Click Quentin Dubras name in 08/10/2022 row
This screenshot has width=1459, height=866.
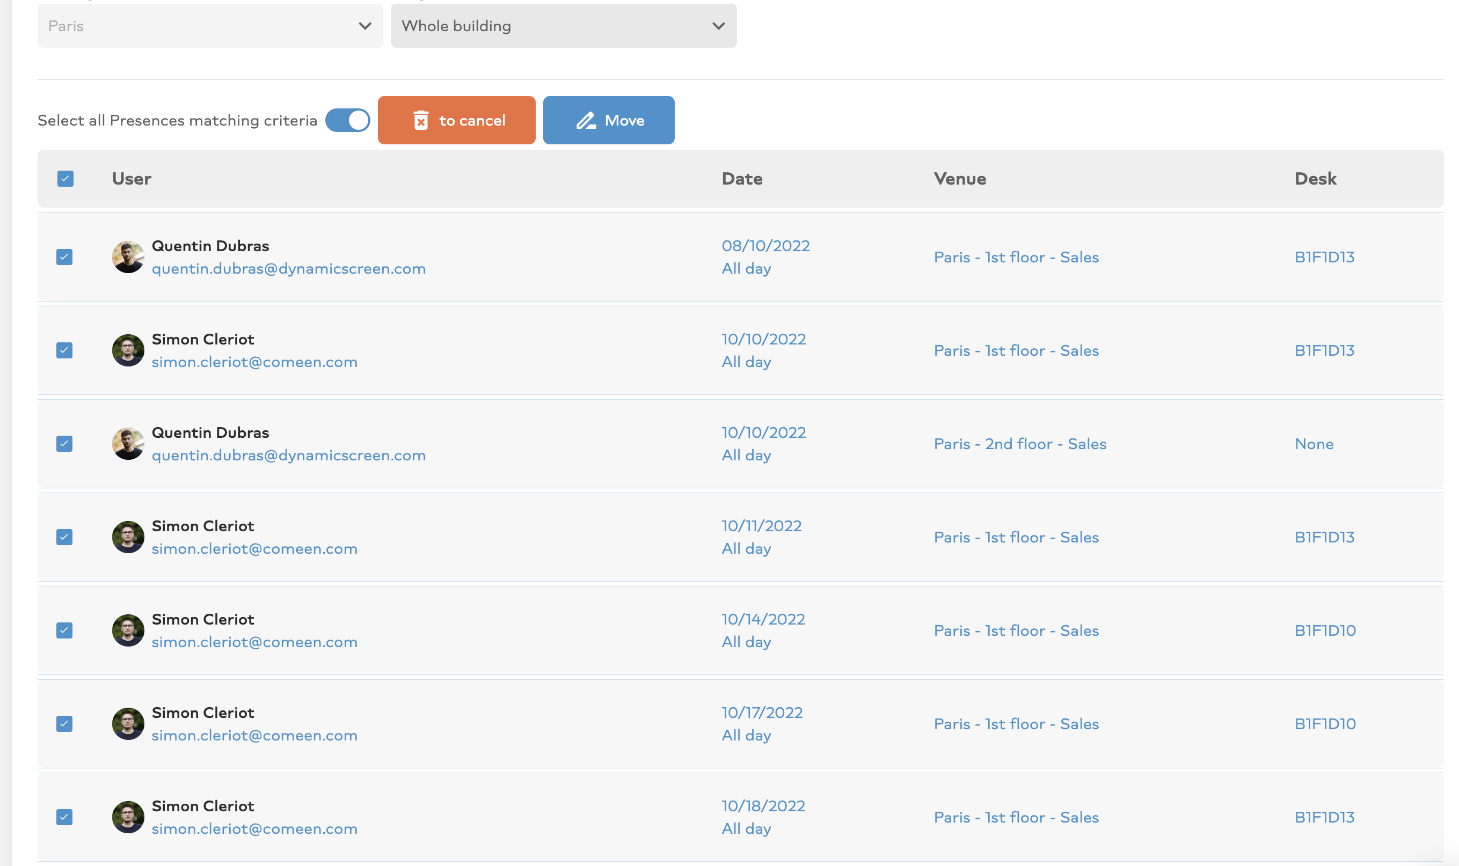[210, 246]
